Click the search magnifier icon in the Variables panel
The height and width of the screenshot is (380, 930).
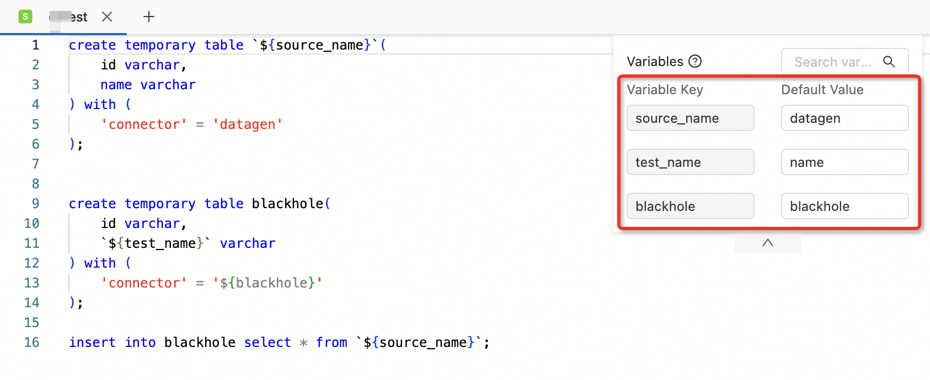889,62
